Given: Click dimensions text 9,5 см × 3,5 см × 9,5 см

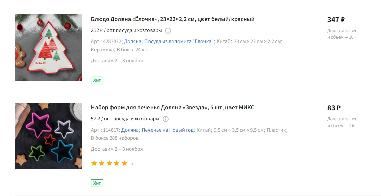Looking at the screenshot, I should (239, 130).
